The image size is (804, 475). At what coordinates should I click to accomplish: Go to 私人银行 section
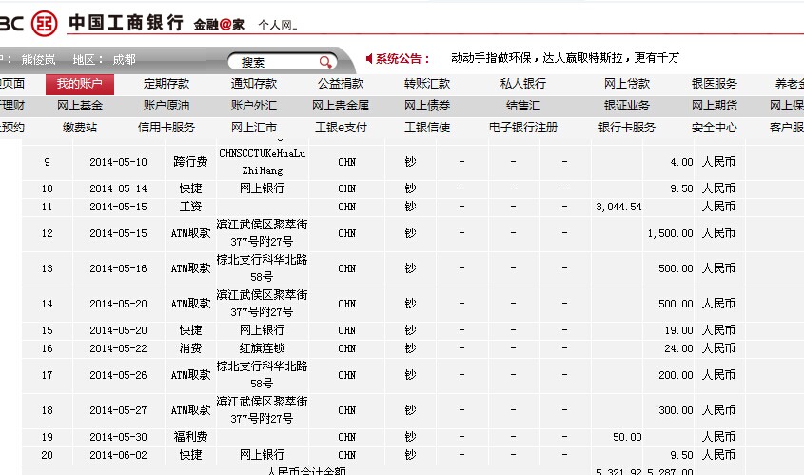pos(523,84)
